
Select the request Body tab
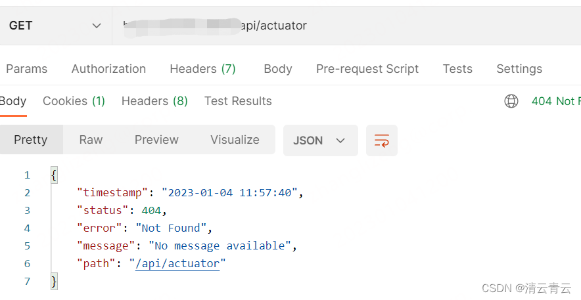pyautogui.click(x=277, y=69)
